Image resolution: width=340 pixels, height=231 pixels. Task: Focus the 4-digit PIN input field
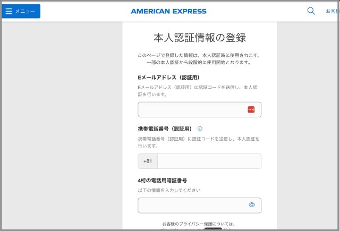191,205
